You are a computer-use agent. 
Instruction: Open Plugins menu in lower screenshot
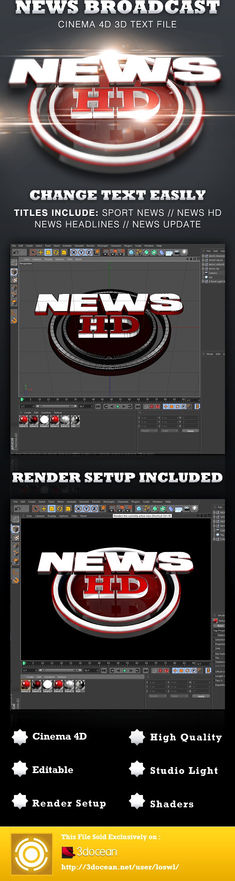point(136,502)
